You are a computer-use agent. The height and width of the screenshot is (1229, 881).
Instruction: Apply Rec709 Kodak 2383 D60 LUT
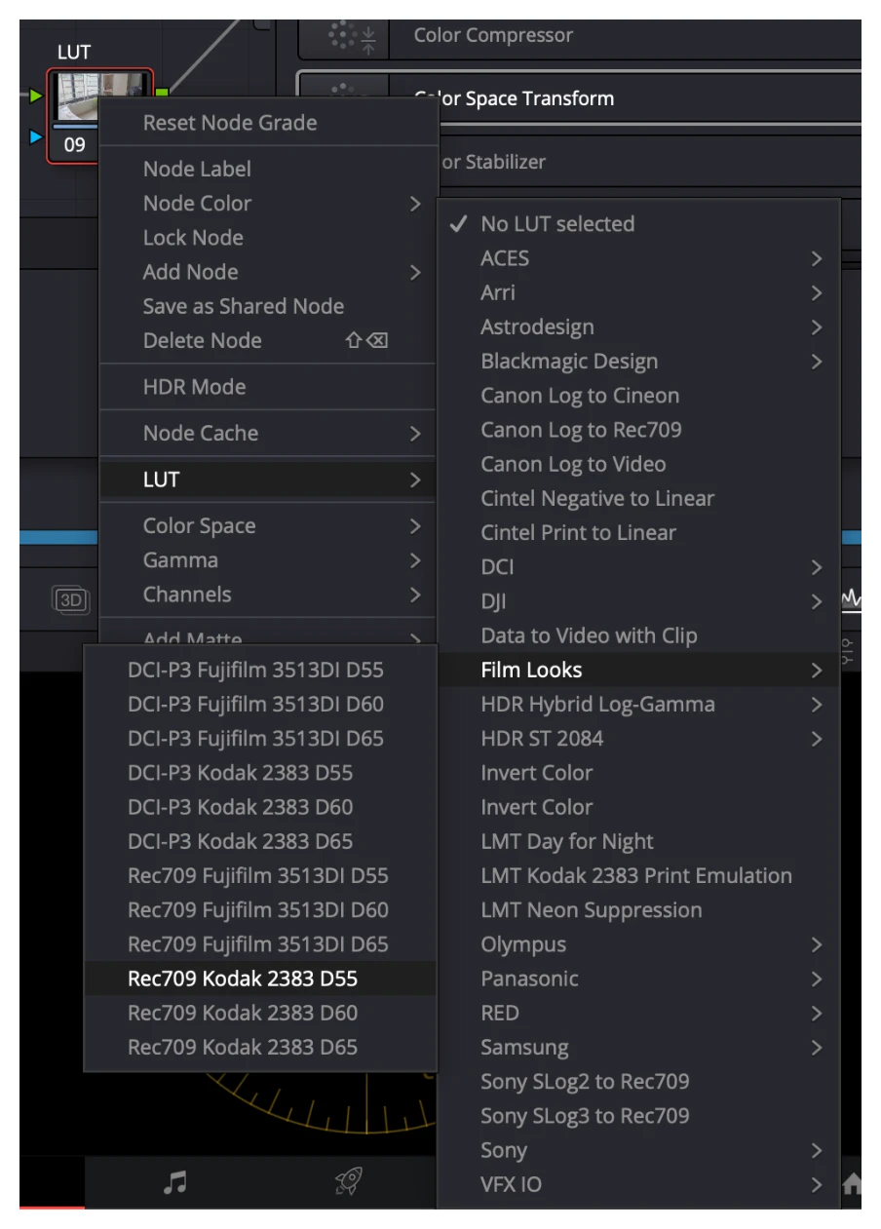pyautogui.click(x=260, y=1013)
